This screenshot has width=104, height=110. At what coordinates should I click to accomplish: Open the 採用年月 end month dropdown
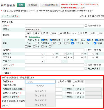(91, 54)
